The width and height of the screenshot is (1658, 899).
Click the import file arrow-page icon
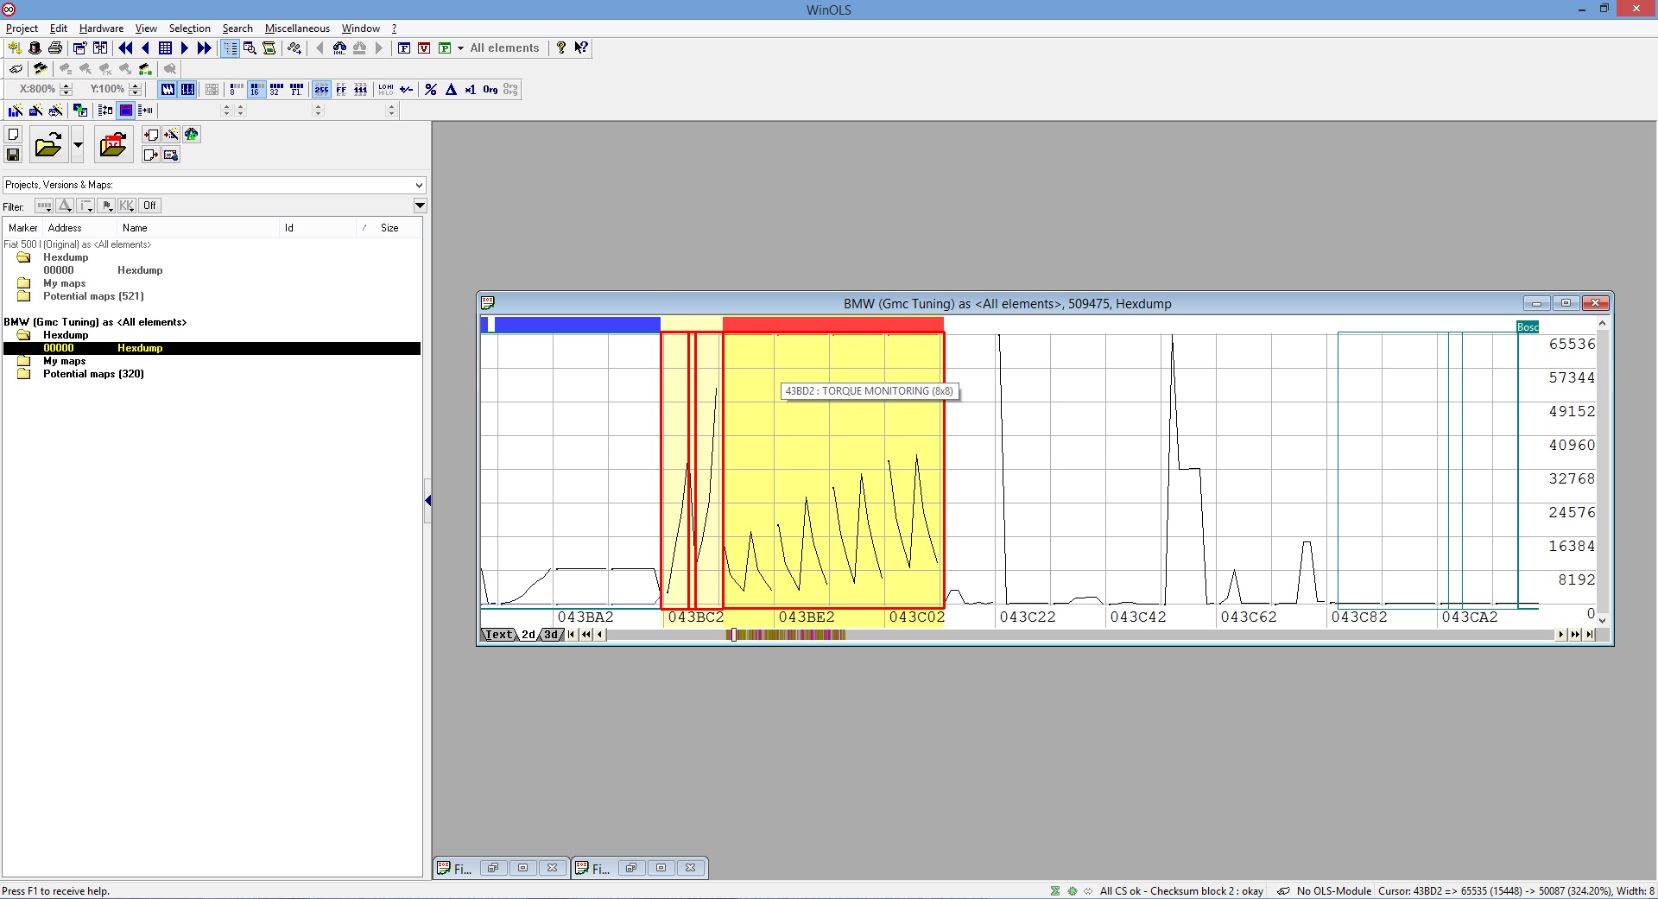pos(151,135)
